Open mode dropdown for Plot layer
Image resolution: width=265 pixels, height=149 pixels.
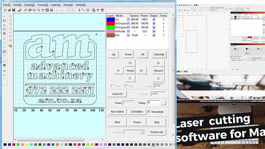[x=128, y=35]
